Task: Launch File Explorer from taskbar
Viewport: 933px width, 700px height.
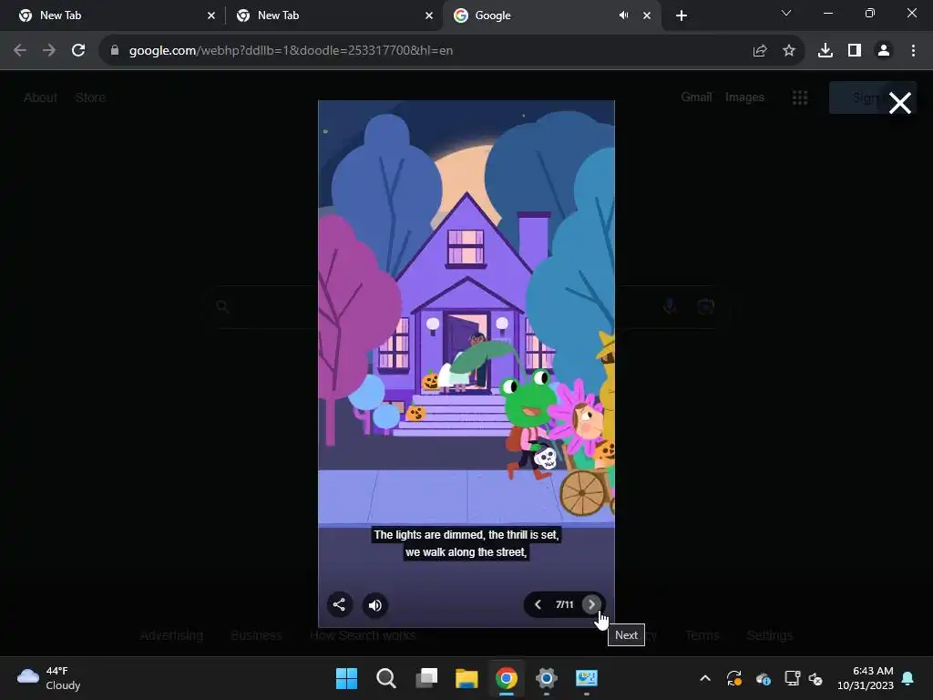Action: point(466,678)
